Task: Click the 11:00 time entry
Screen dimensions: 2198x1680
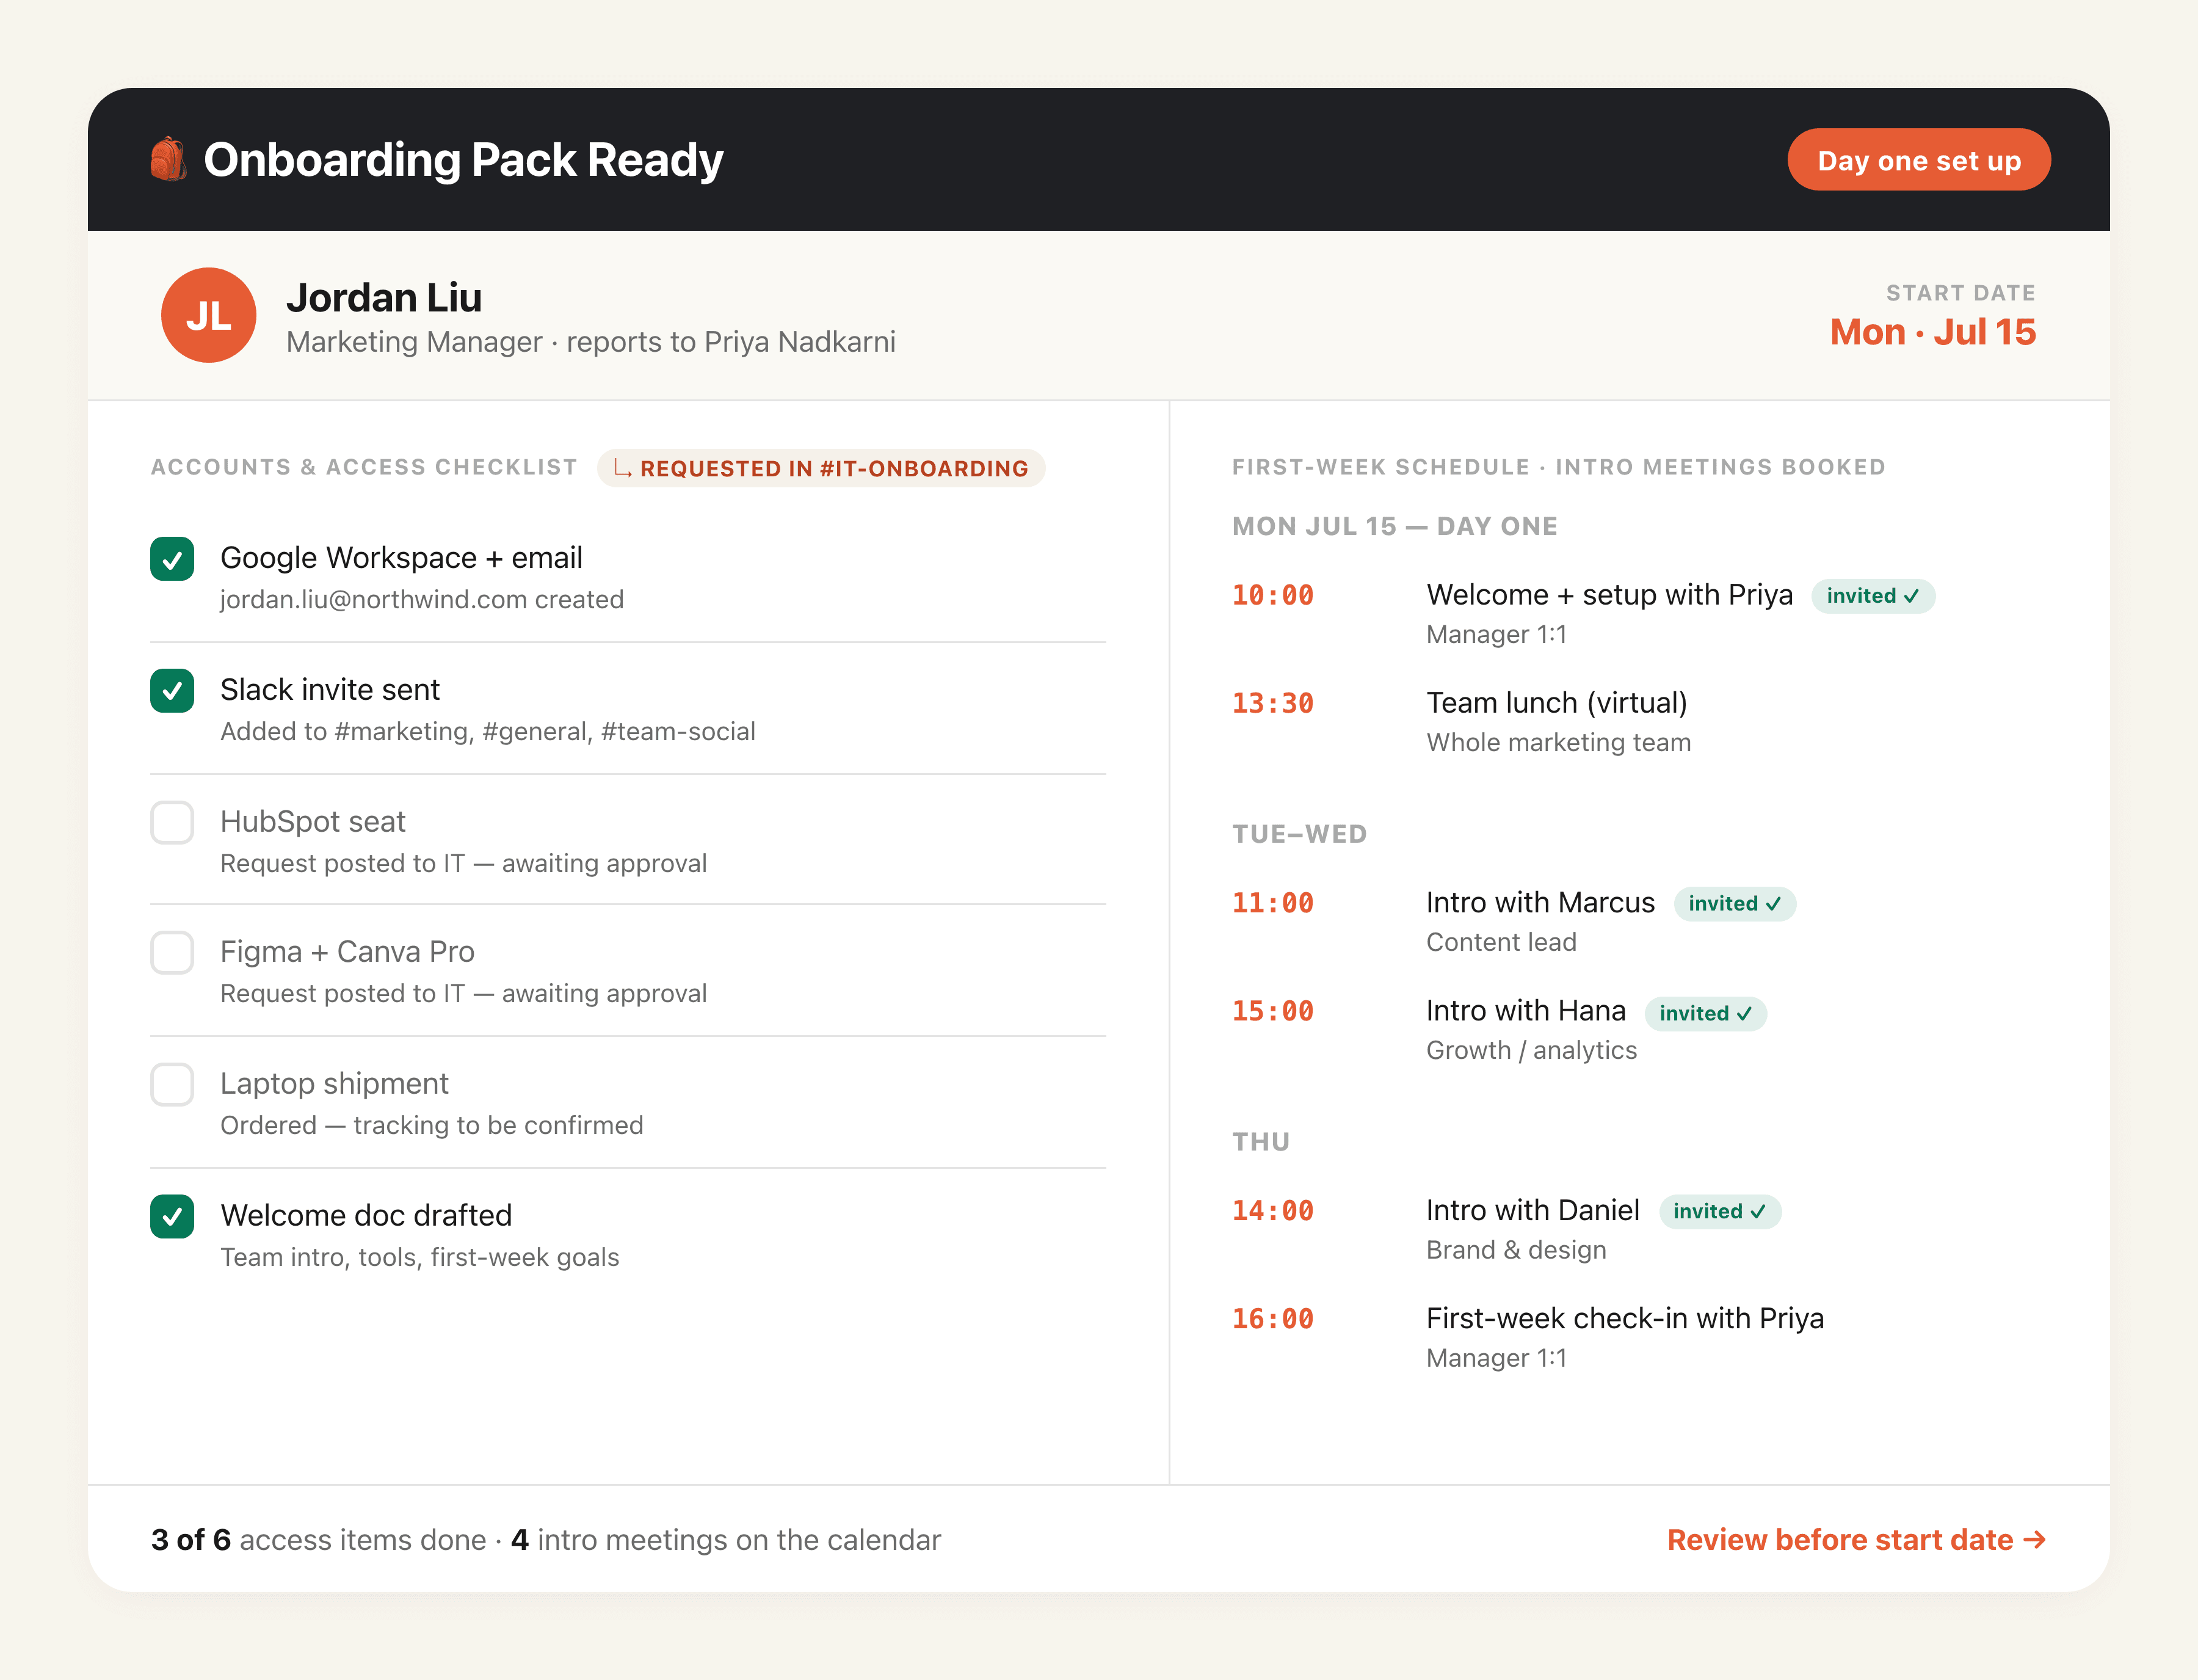Action: 1272,903
